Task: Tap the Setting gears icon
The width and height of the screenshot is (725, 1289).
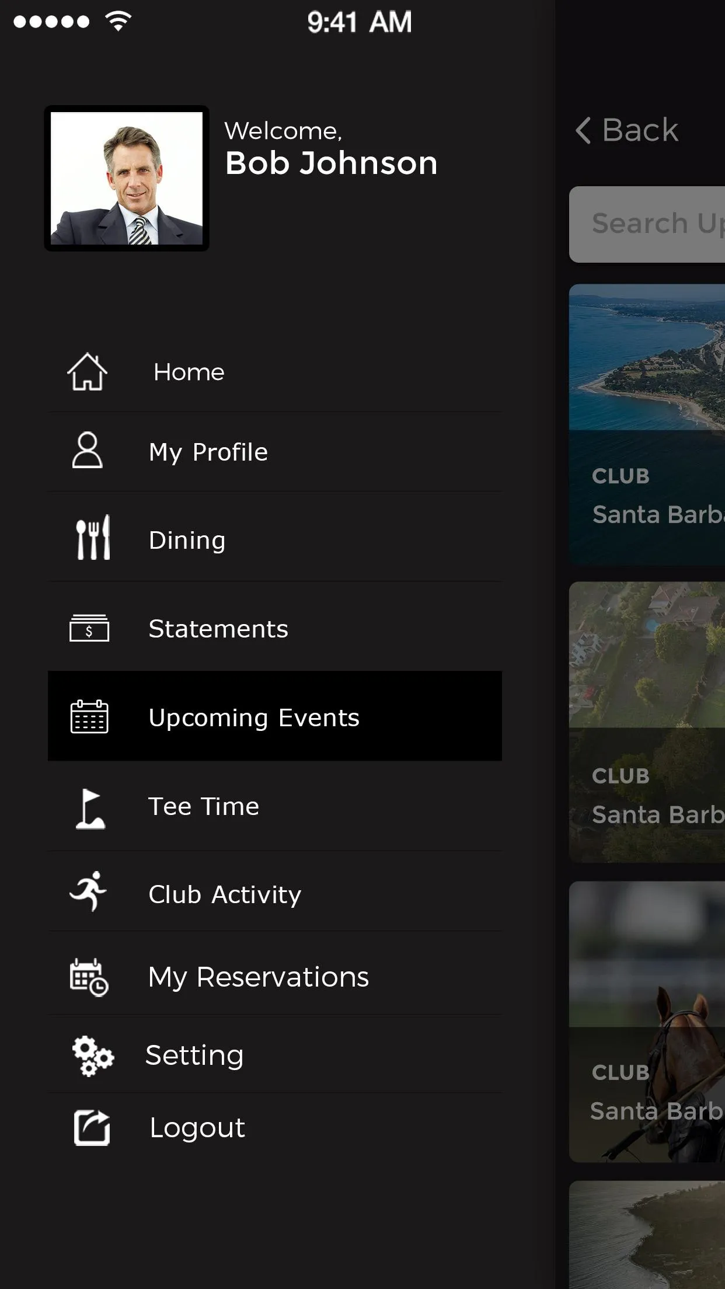Action: click(x=93, y=1055)
